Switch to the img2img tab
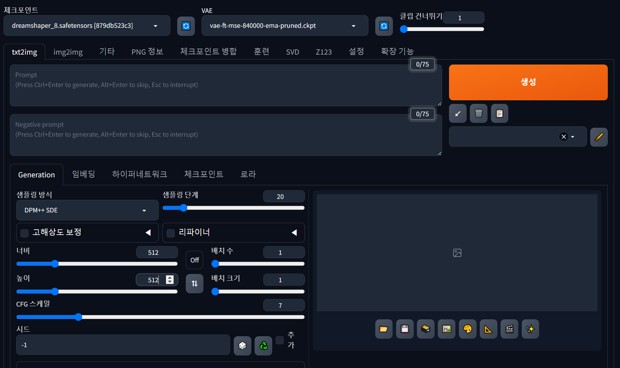Viewport: 620px width, 368px height. tap(68, 52)
